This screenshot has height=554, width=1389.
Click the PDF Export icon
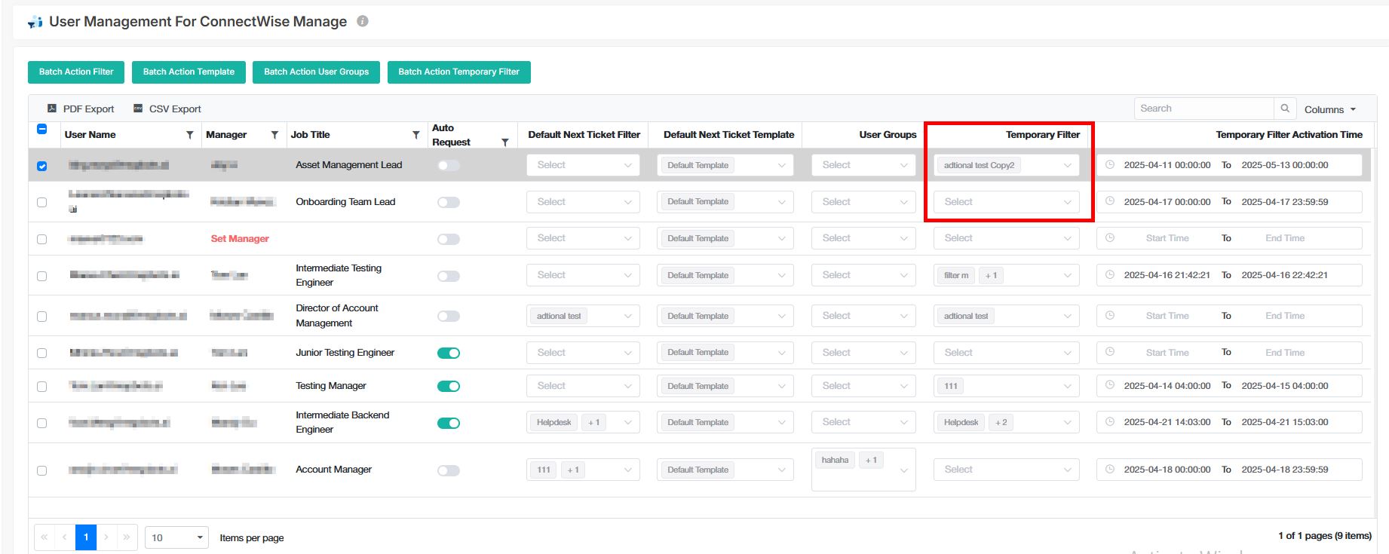click(52, 109)
